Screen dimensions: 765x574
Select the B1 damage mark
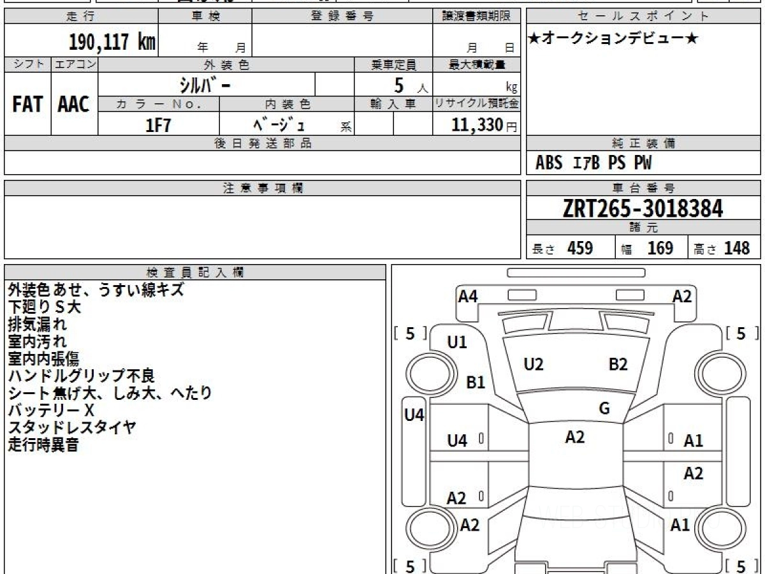(x=476, y=383)
